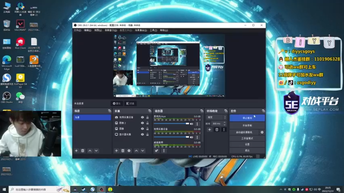Click the 麦克风/Aux volume slider

(x=171, y=124)
